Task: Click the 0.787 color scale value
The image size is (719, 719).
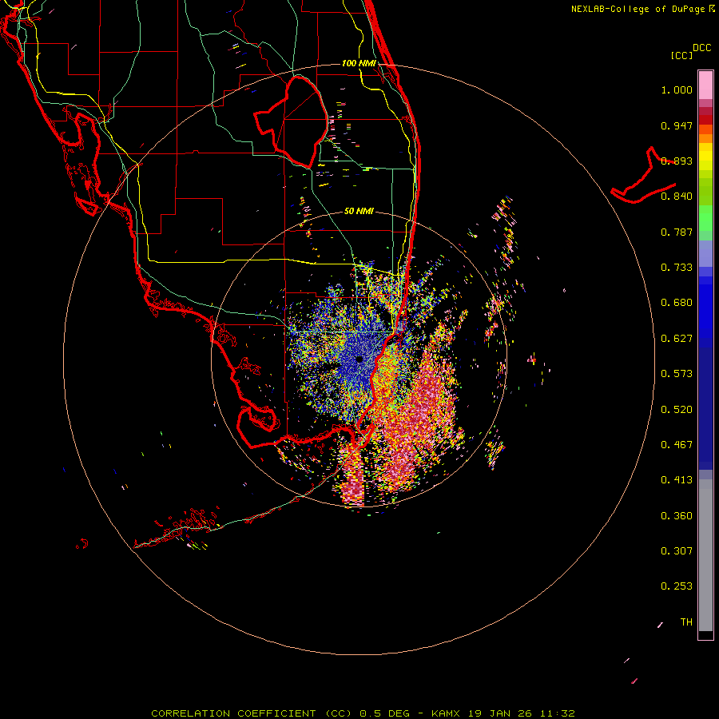Action: click(677, 232)
